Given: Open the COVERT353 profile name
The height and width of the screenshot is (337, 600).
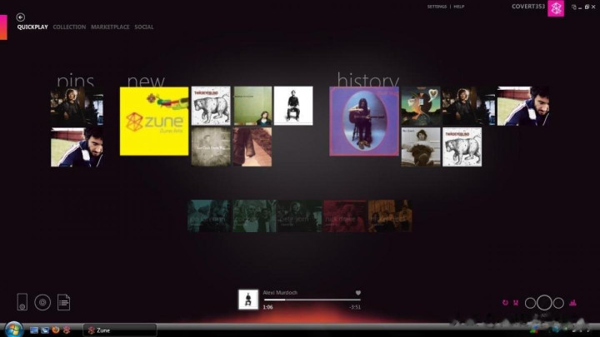Looking at the screenshot, I should tap(528, 7).
